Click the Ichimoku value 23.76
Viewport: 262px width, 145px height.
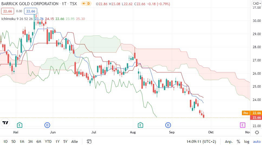coord(39,19)
